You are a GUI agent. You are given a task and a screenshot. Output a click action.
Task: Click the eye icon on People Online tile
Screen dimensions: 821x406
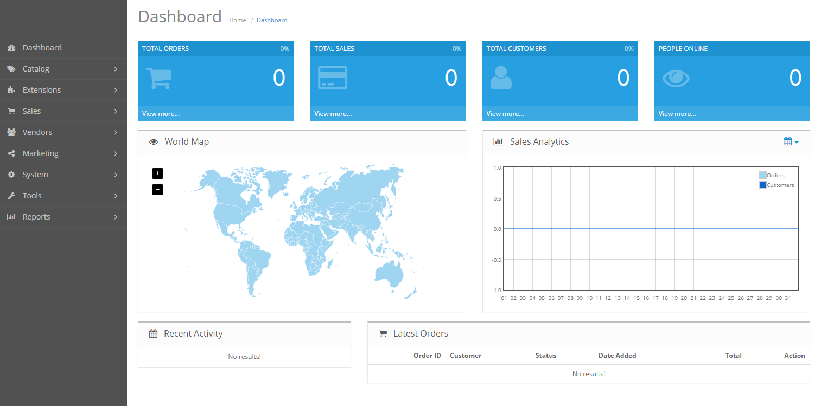click(676, 78)
